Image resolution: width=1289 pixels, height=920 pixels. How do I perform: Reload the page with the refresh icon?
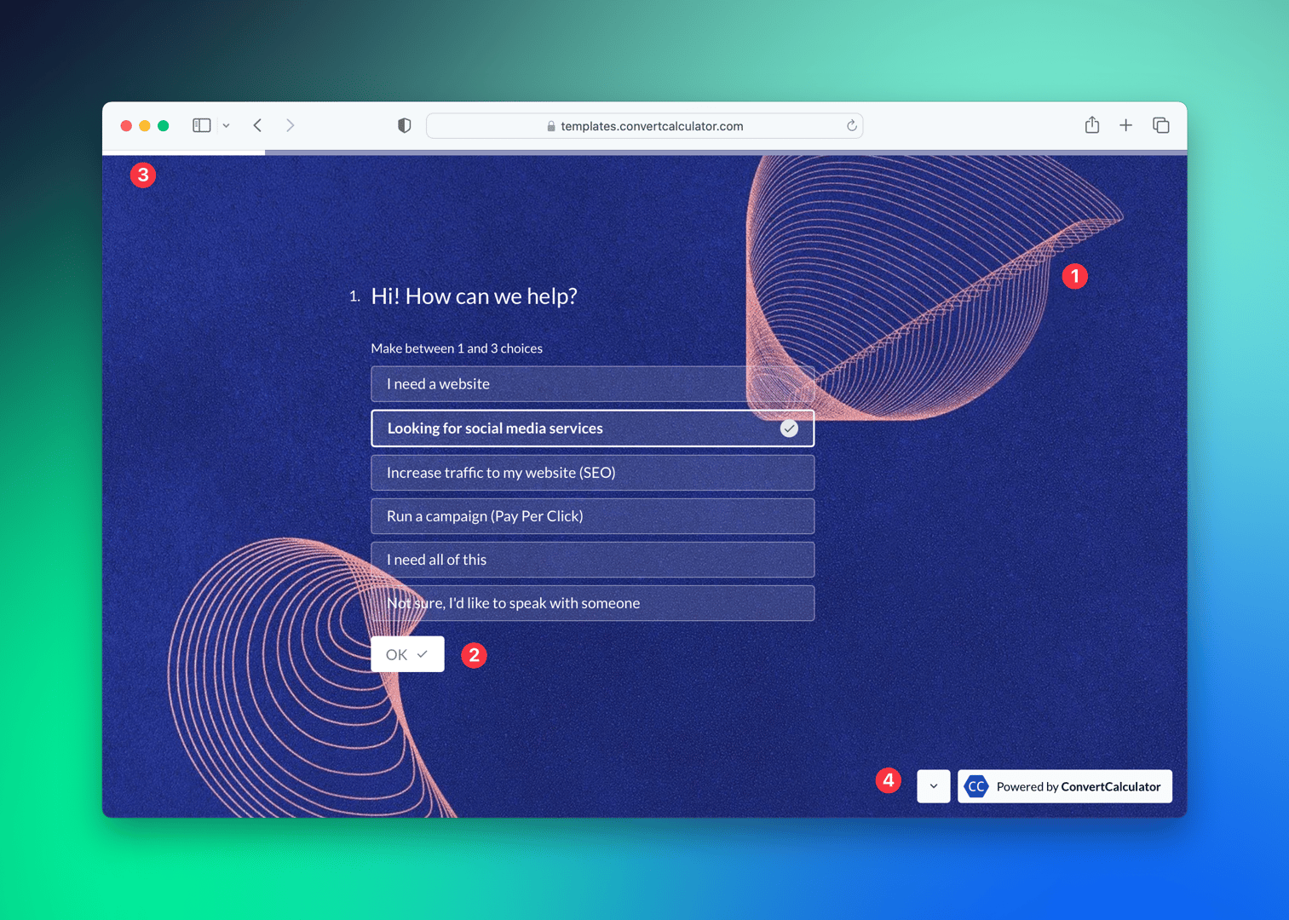coord(851,125)
